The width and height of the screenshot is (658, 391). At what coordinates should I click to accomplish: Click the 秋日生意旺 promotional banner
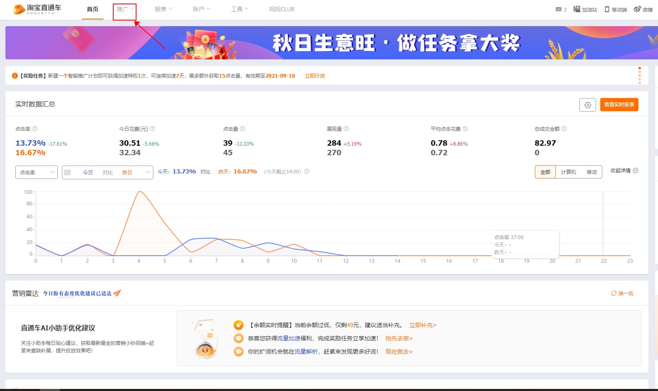point(331,43)
